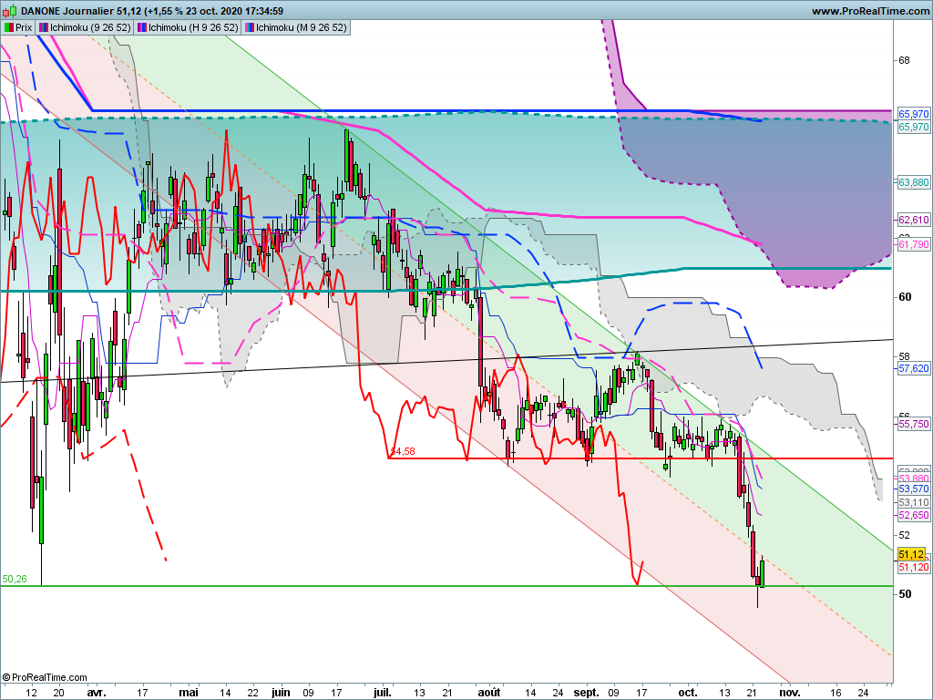Click the yellow 51,12 current price label
The width and height of the screenshot is (933, 700).
(911, 554)
